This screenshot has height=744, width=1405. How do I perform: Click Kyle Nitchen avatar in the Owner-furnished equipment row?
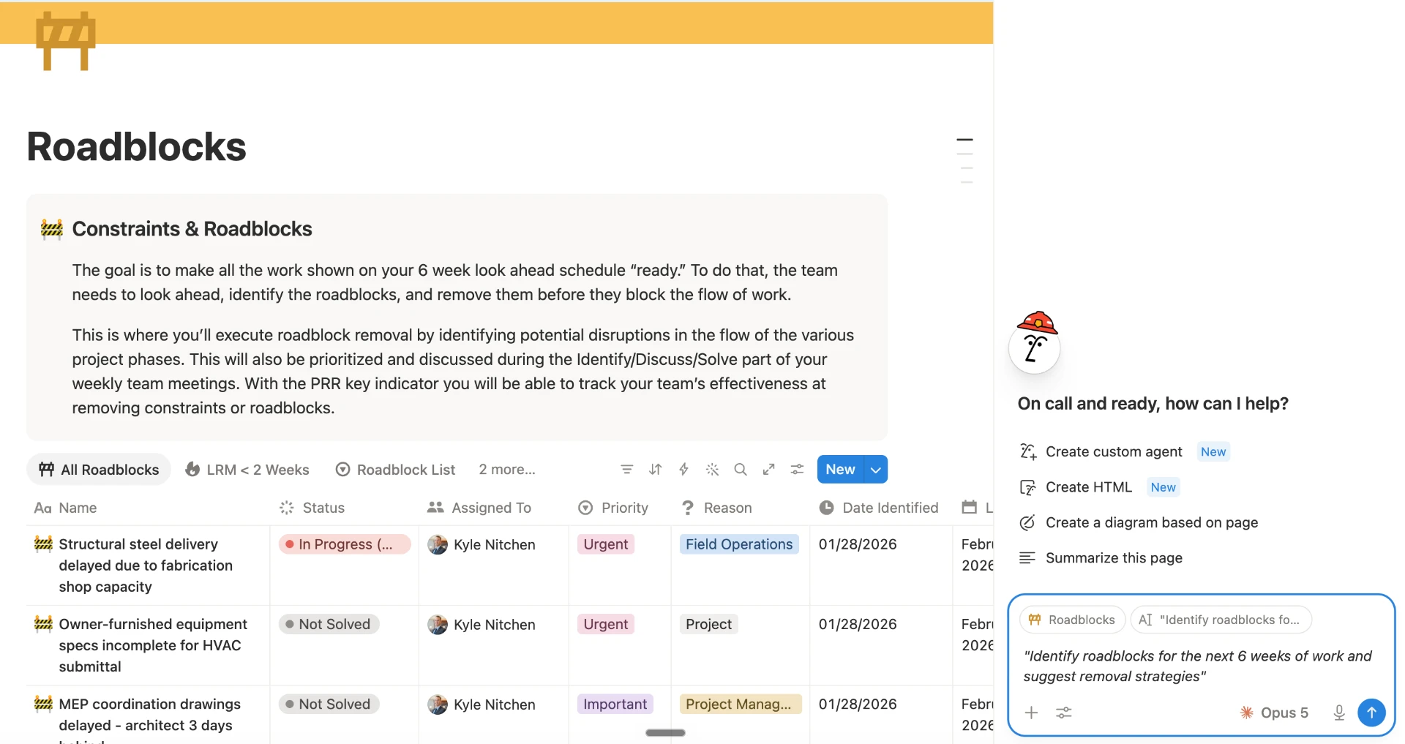click(438, 625)
